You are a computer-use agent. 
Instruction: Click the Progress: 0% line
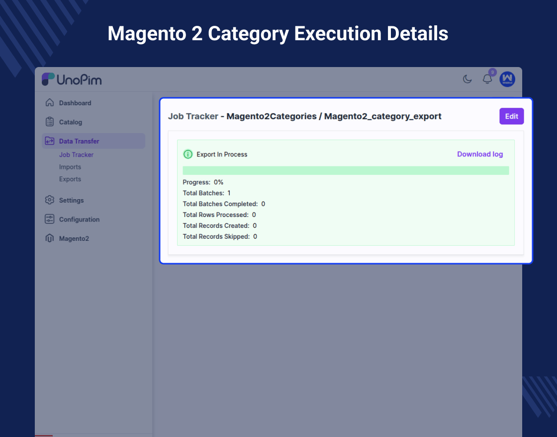[x=203, y=182]
